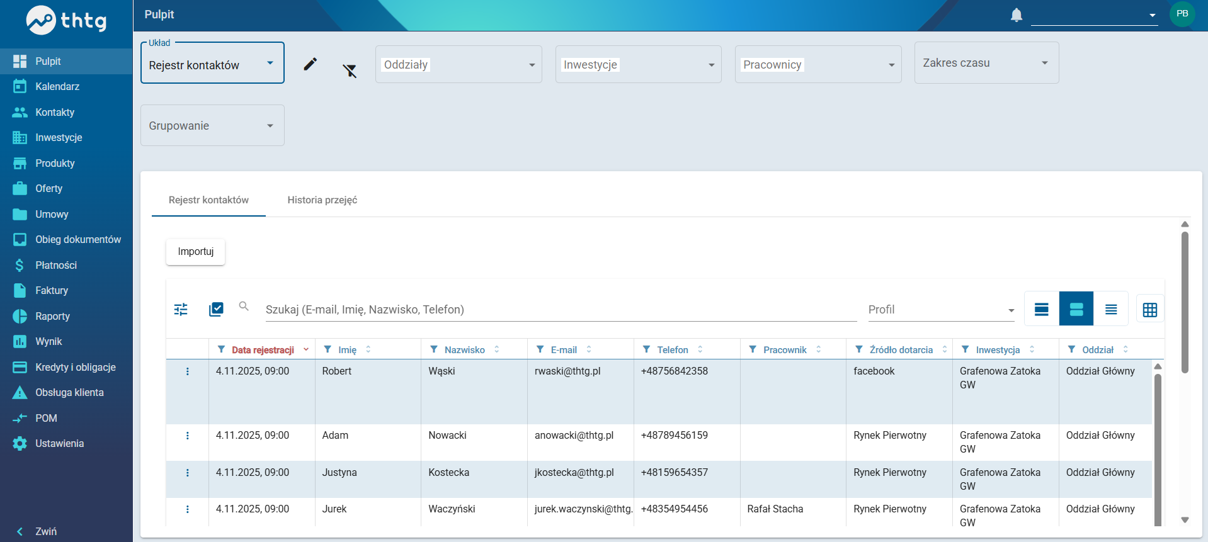Open the Profil dropdown

point(942,309)
